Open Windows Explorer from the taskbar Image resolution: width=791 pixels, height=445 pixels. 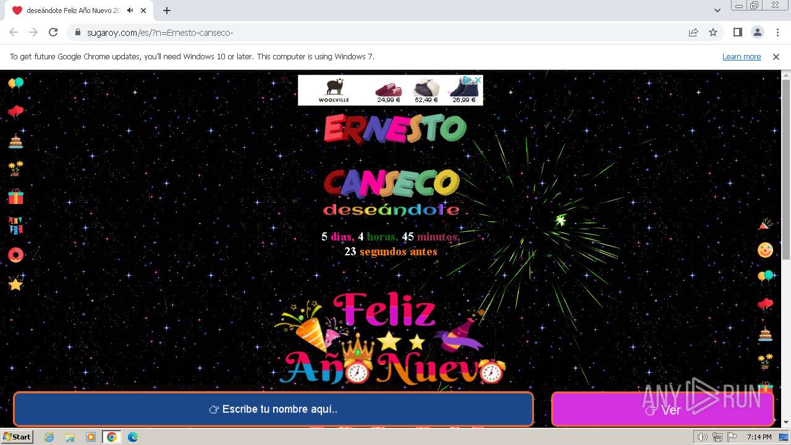[x=70, y=437]
